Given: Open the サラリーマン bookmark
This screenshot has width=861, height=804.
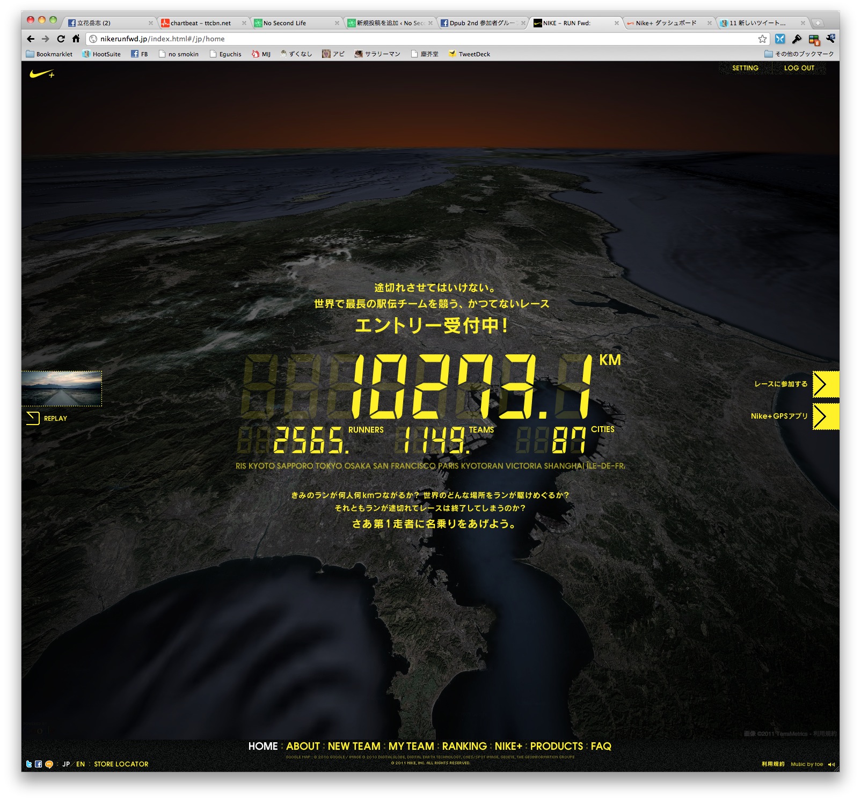Looking at the screenshot, I should tap(377, 54).
